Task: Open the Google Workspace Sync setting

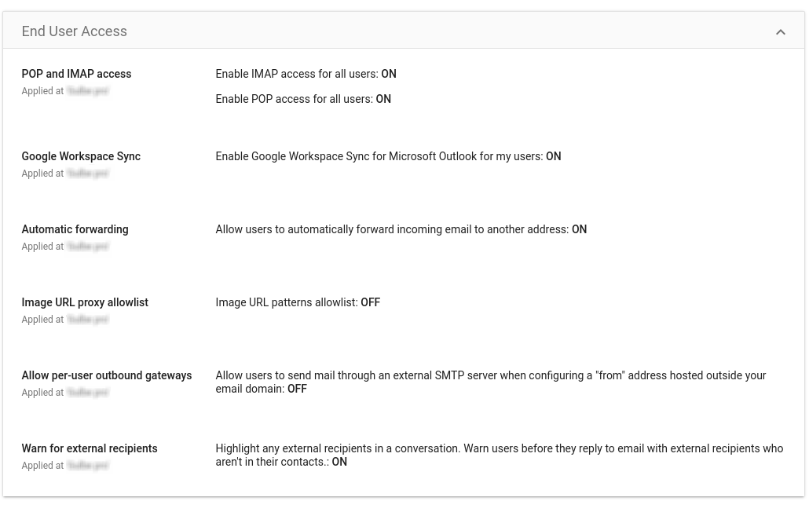Action: (x=81, y=156)
